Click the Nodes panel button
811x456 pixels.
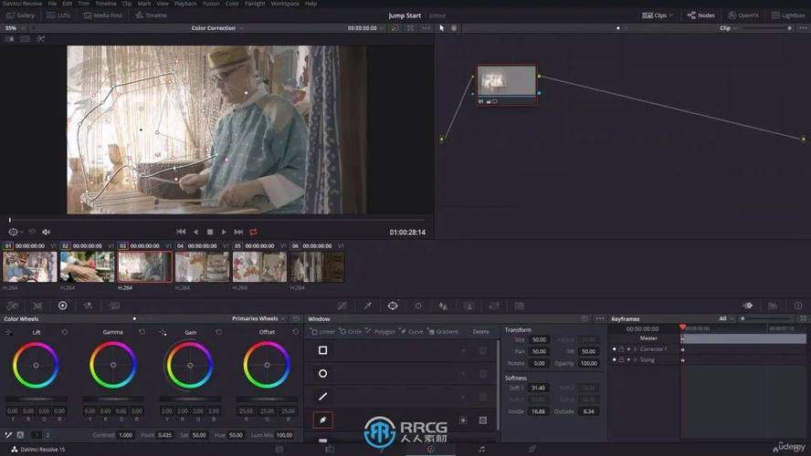(x=701, y=16)
